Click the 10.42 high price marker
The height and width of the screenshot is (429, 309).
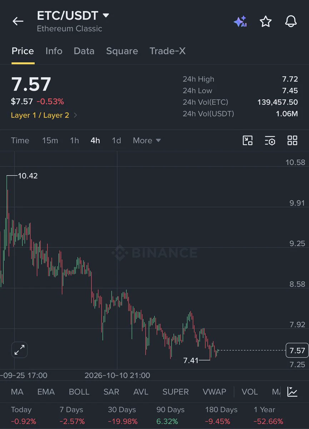coord(28,176)
